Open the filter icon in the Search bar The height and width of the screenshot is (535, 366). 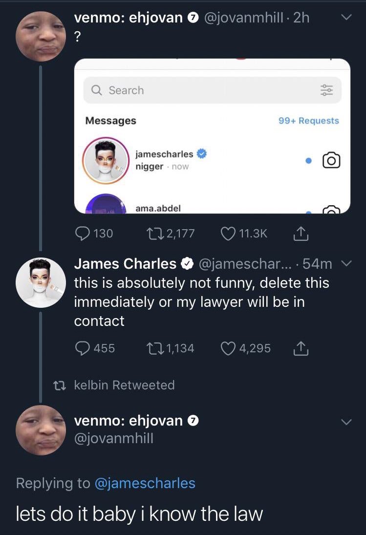pyautogui.click(x=326, y=90)
